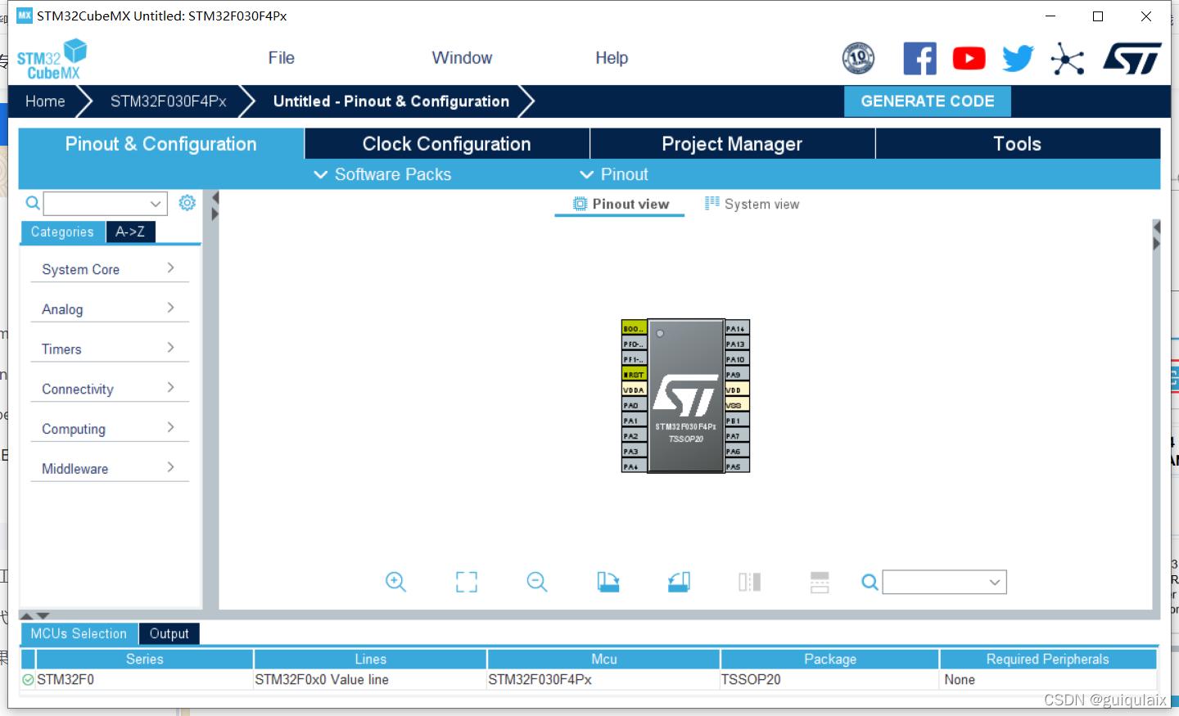1179x716 pixels.
Task: Switch to Tools tab
Action: pyautogui.click(x=1018, y=144)
